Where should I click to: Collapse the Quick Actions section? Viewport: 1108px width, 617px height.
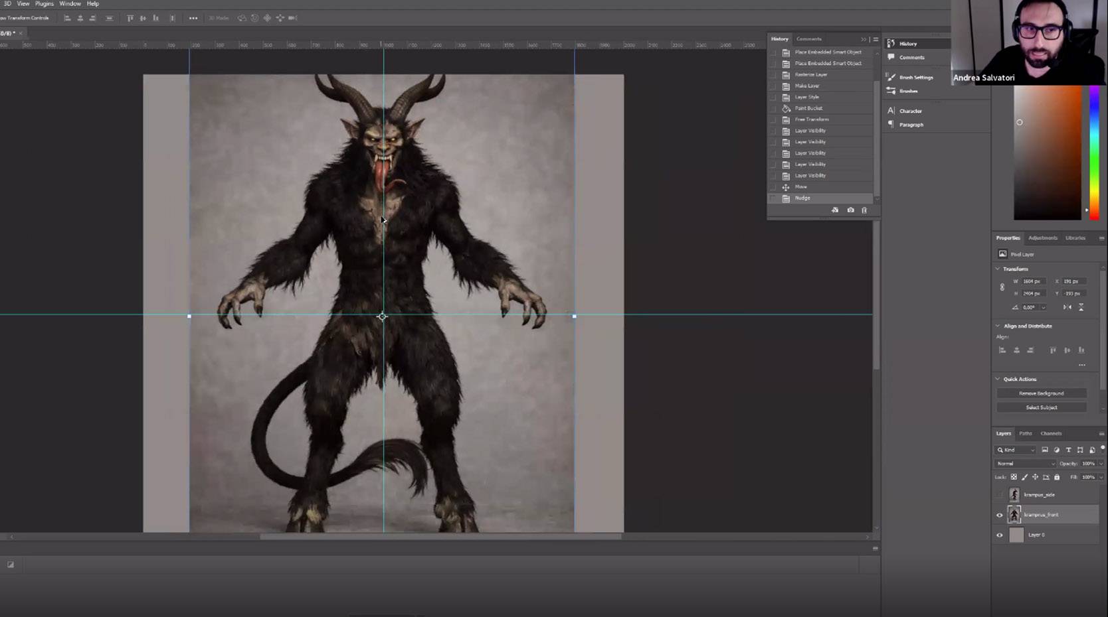(998, 379)
